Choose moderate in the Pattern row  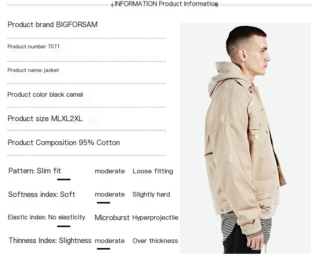pos(110,171)
